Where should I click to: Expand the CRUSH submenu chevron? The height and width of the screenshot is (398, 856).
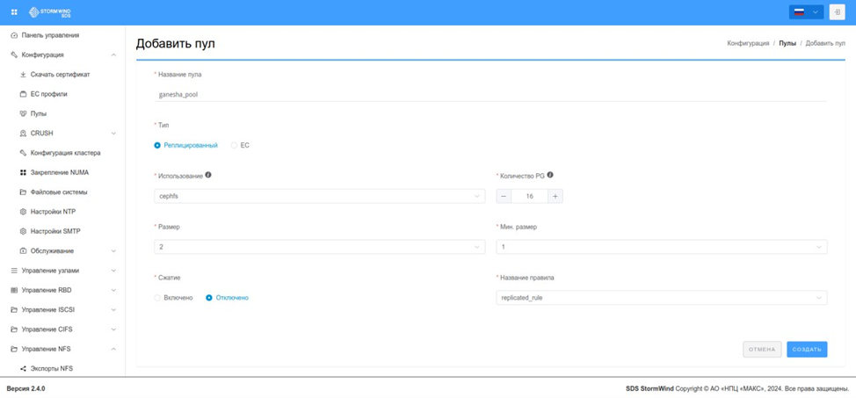113,134
